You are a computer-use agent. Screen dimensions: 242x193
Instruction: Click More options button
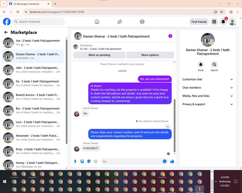point(150,55)
